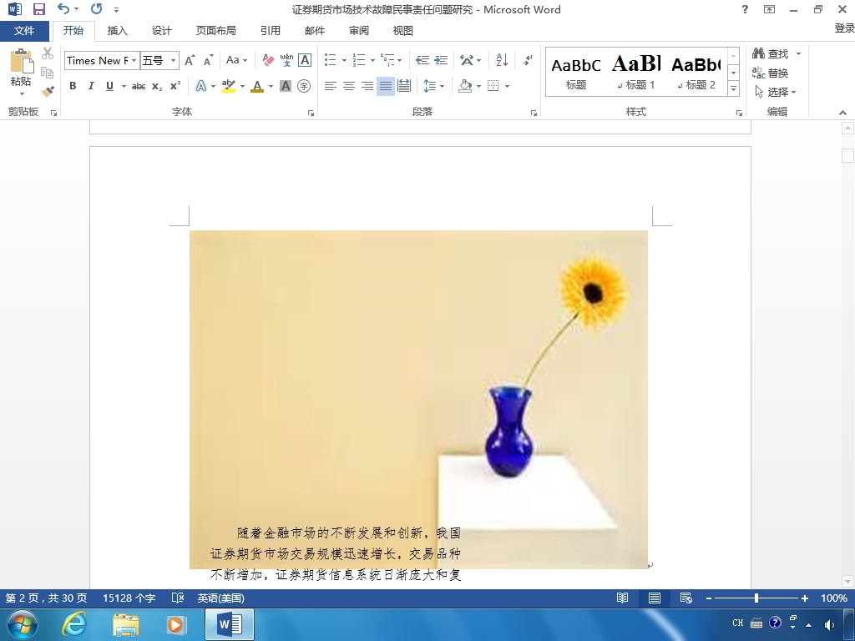Toggle justify alignment
This screenshot has height=641, width=855.
(386, 86)
